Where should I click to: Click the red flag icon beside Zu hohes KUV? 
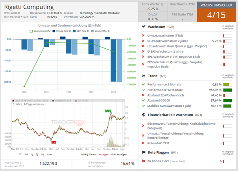click(x=144, y=161)
